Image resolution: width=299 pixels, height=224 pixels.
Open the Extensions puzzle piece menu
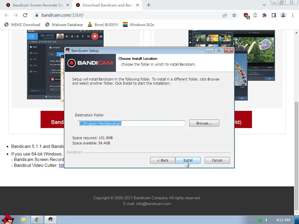coord(265,15)
